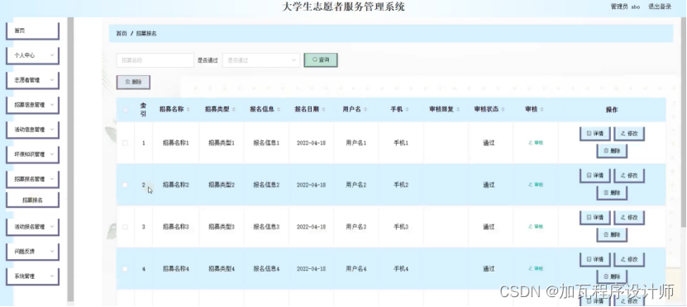Click the cell 报名信息2
Image resolution: width=687 pixels, height=307 pixels.
pyautogui.click(x=266, y=185)
